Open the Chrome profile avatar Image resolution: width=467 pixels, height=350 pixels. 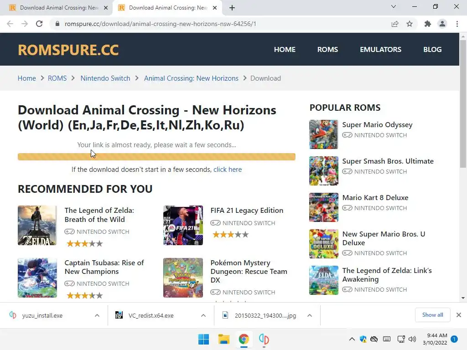pyautogui.click(x=442, y=24)
